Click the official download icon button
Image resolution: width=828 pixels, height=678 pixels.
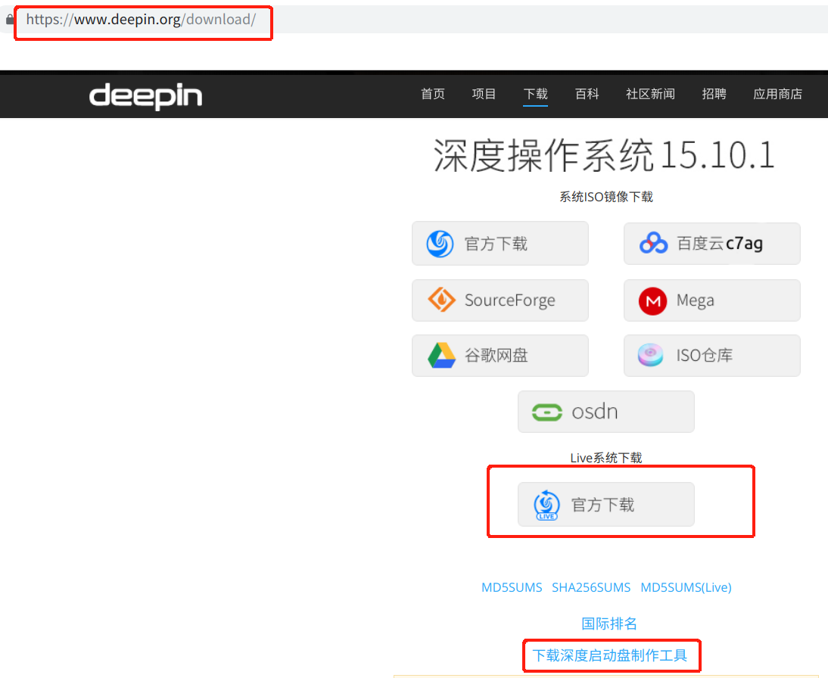500,243
